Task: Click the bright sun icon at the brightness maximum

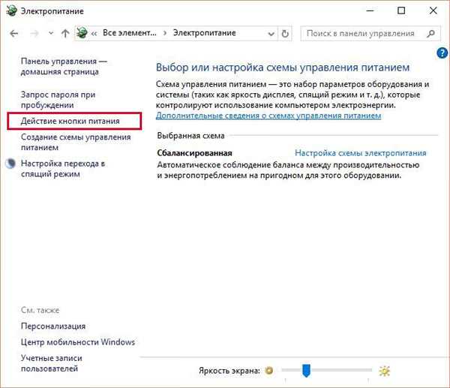Action: [x=384, y=371]
